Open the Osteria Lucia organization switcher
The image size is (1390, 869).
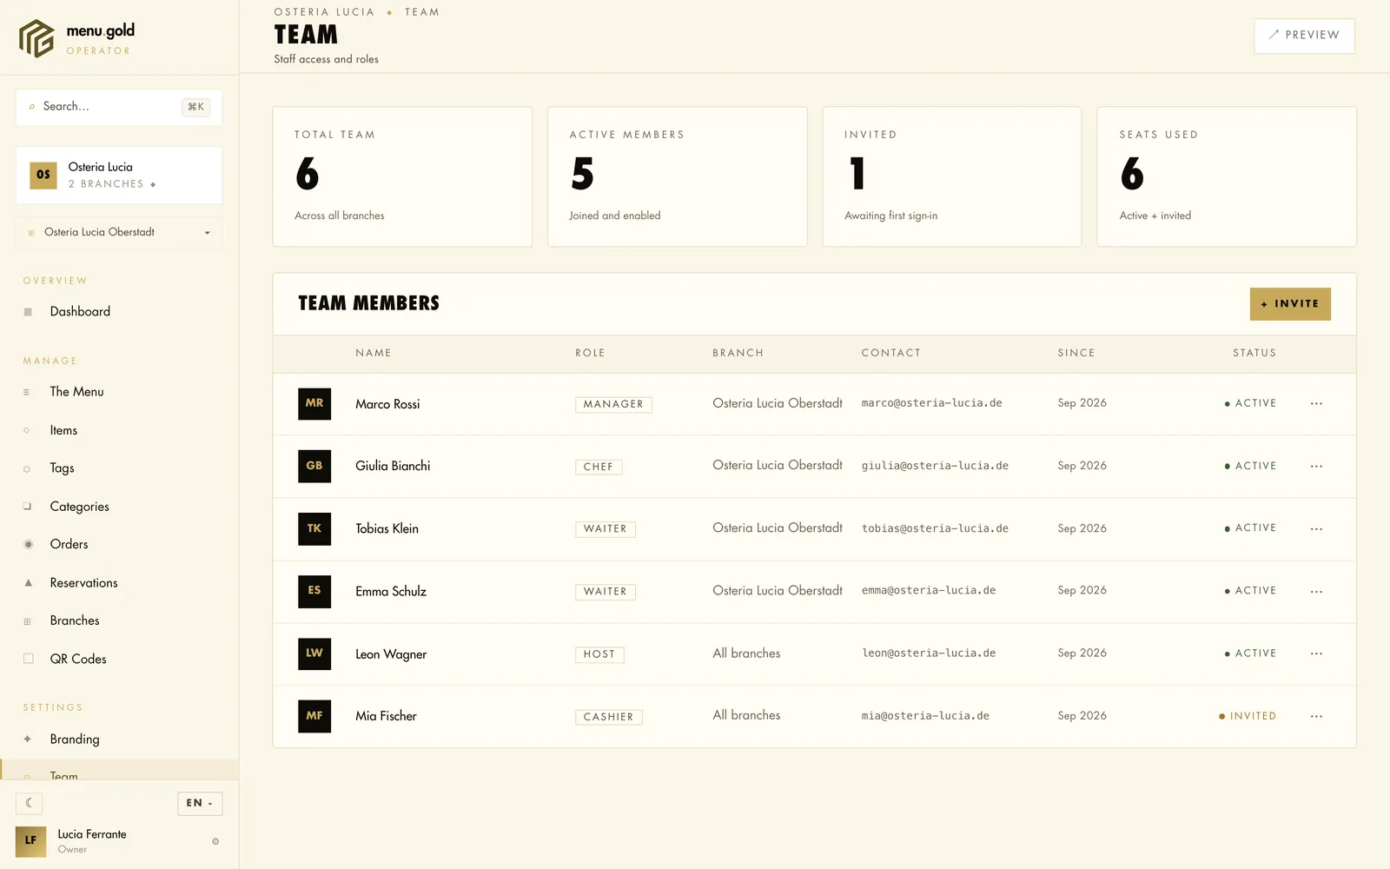point(119,175)
